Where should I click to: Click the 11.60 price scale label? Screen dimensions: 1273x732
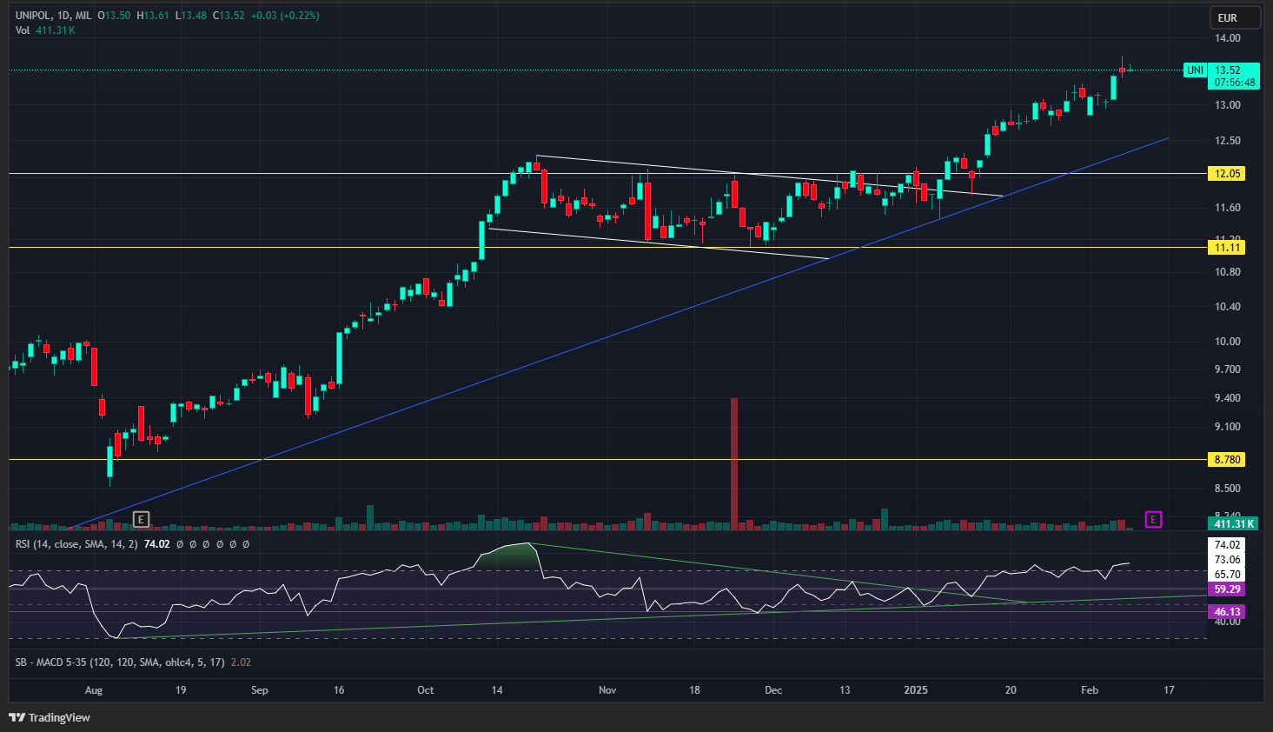pos(1227,208)
